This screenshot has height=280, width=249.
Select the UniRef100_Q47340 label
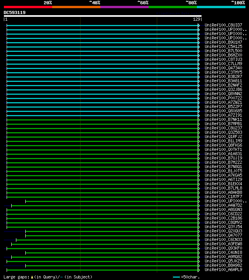coord(223,68)
